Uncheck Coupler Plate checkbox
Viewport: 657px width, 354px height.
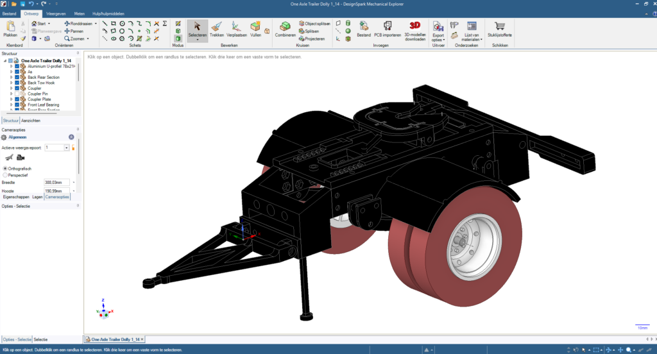17,99
